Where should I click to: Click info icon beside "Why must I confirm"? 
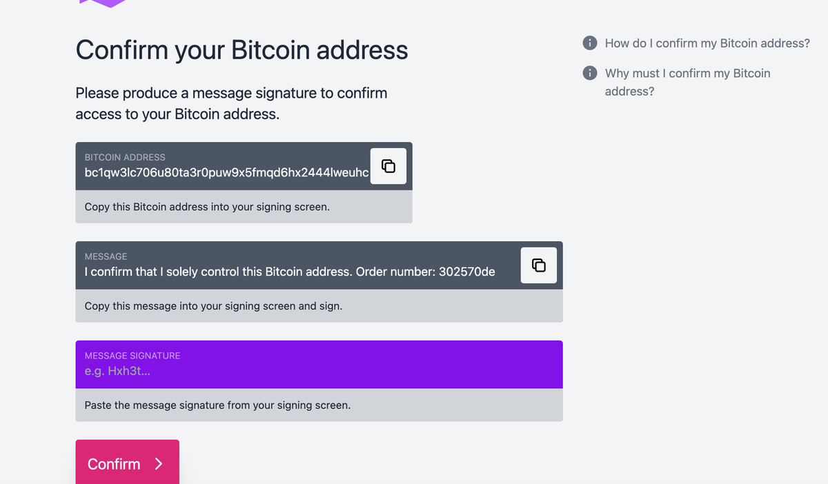coord(590,73)
